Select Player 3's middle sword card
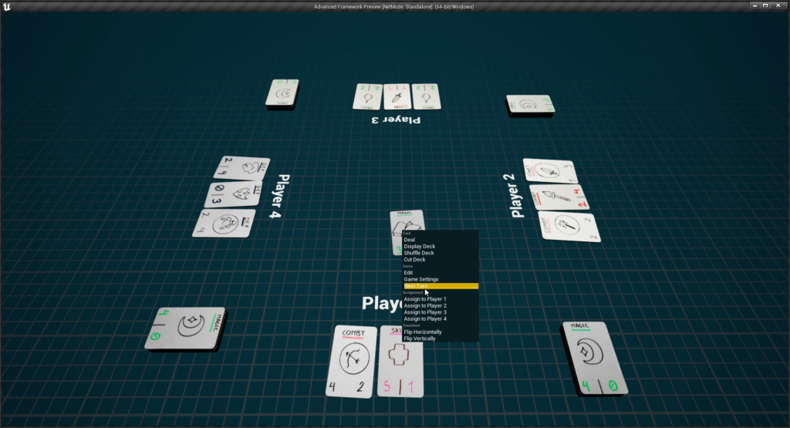 pos(397,96)
